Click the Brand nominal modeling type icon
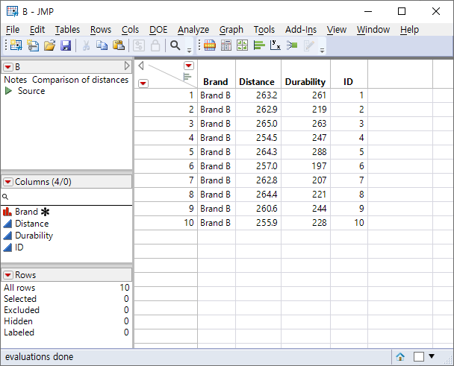The width and height of the screenshot is (454, 366). coord(7,212)
